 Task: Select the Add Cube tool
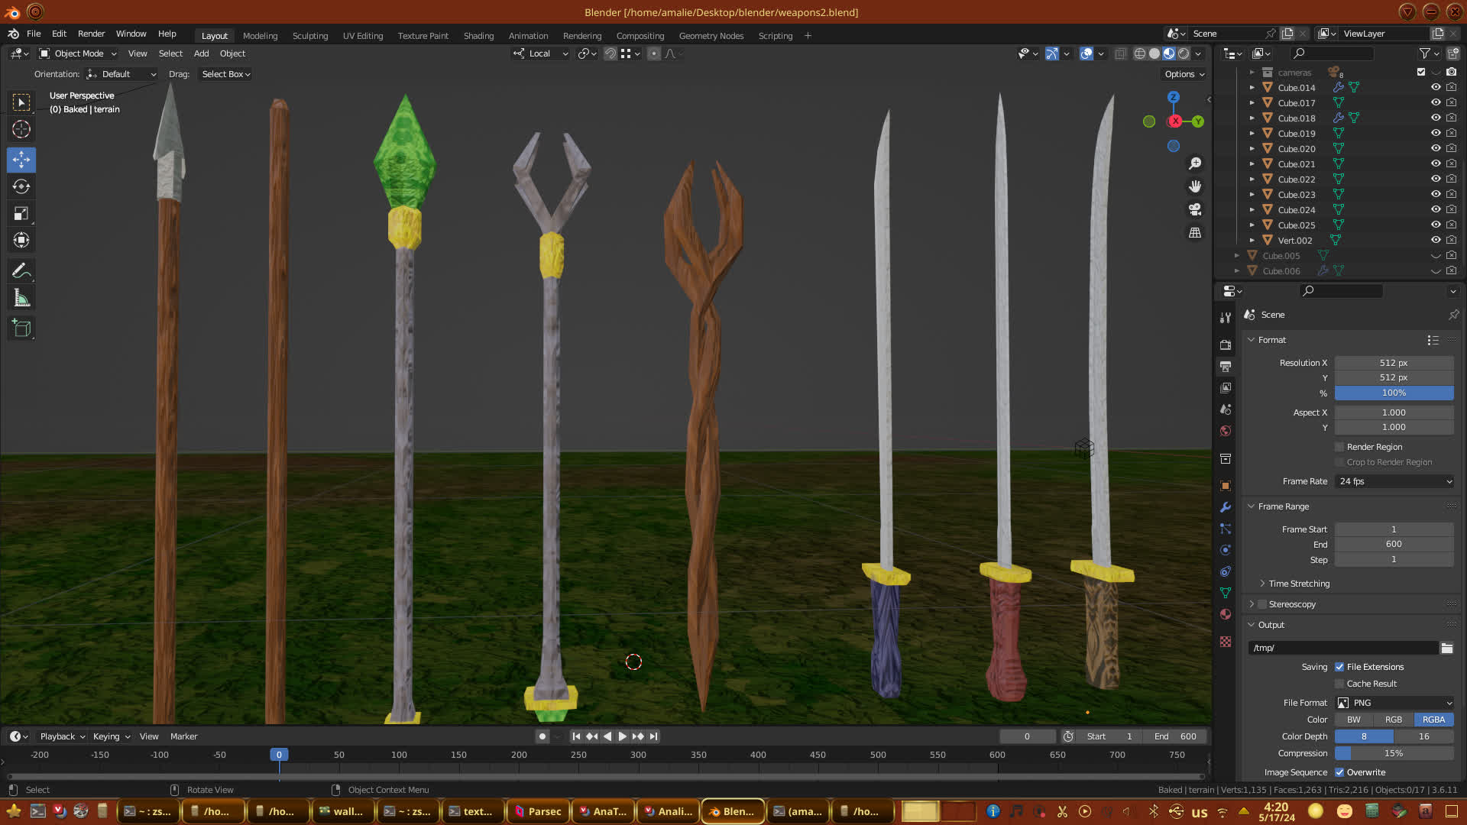tap(21, 328)
